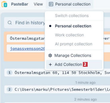This screenshot has width=110, height=103.
Task: Select the C:\Users\marku\Pictures path entry
Action: pos(57,89)
